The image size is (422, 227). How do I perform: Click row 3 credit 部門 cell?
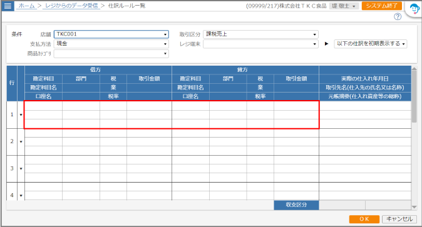point(228,159)
